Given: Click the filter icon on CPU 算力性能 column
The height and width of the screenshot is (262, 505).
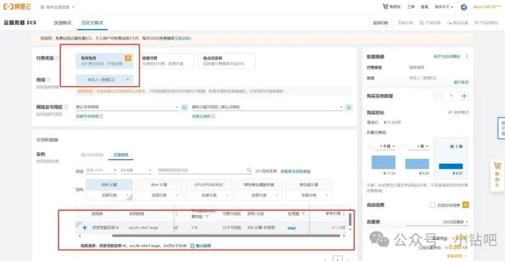Looking at the screenshot, I should (207, 217).
